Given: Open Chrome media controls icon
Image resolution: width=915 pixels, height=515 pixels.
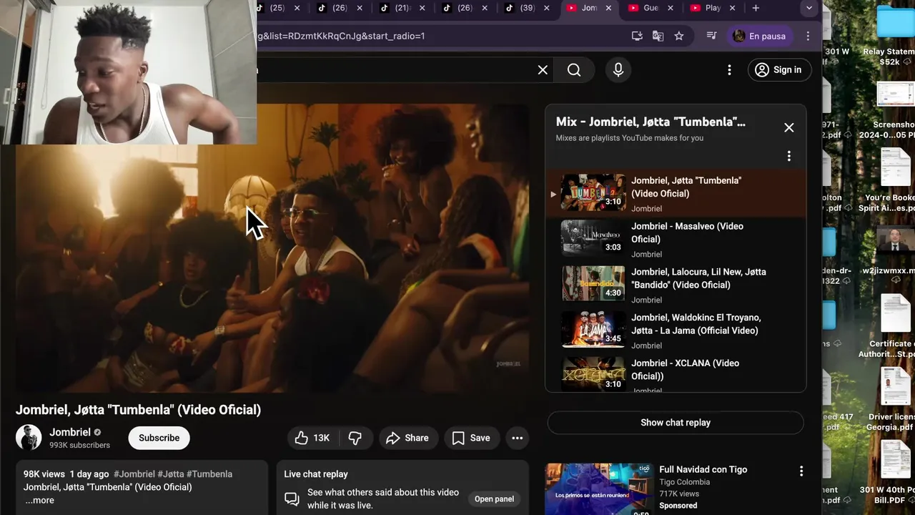Looking at the screenshot, I should pyautogui.click(x=711, y=36).
